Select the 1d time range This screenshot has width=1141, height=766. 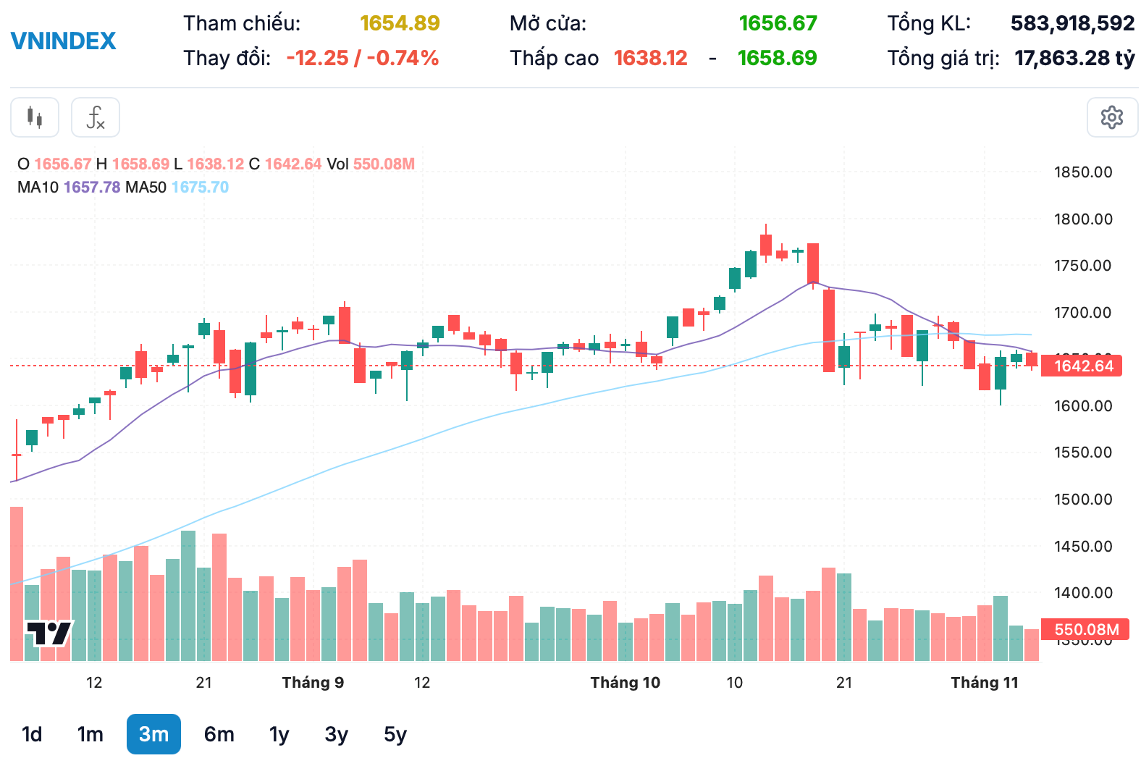click(x=32, y=734)
